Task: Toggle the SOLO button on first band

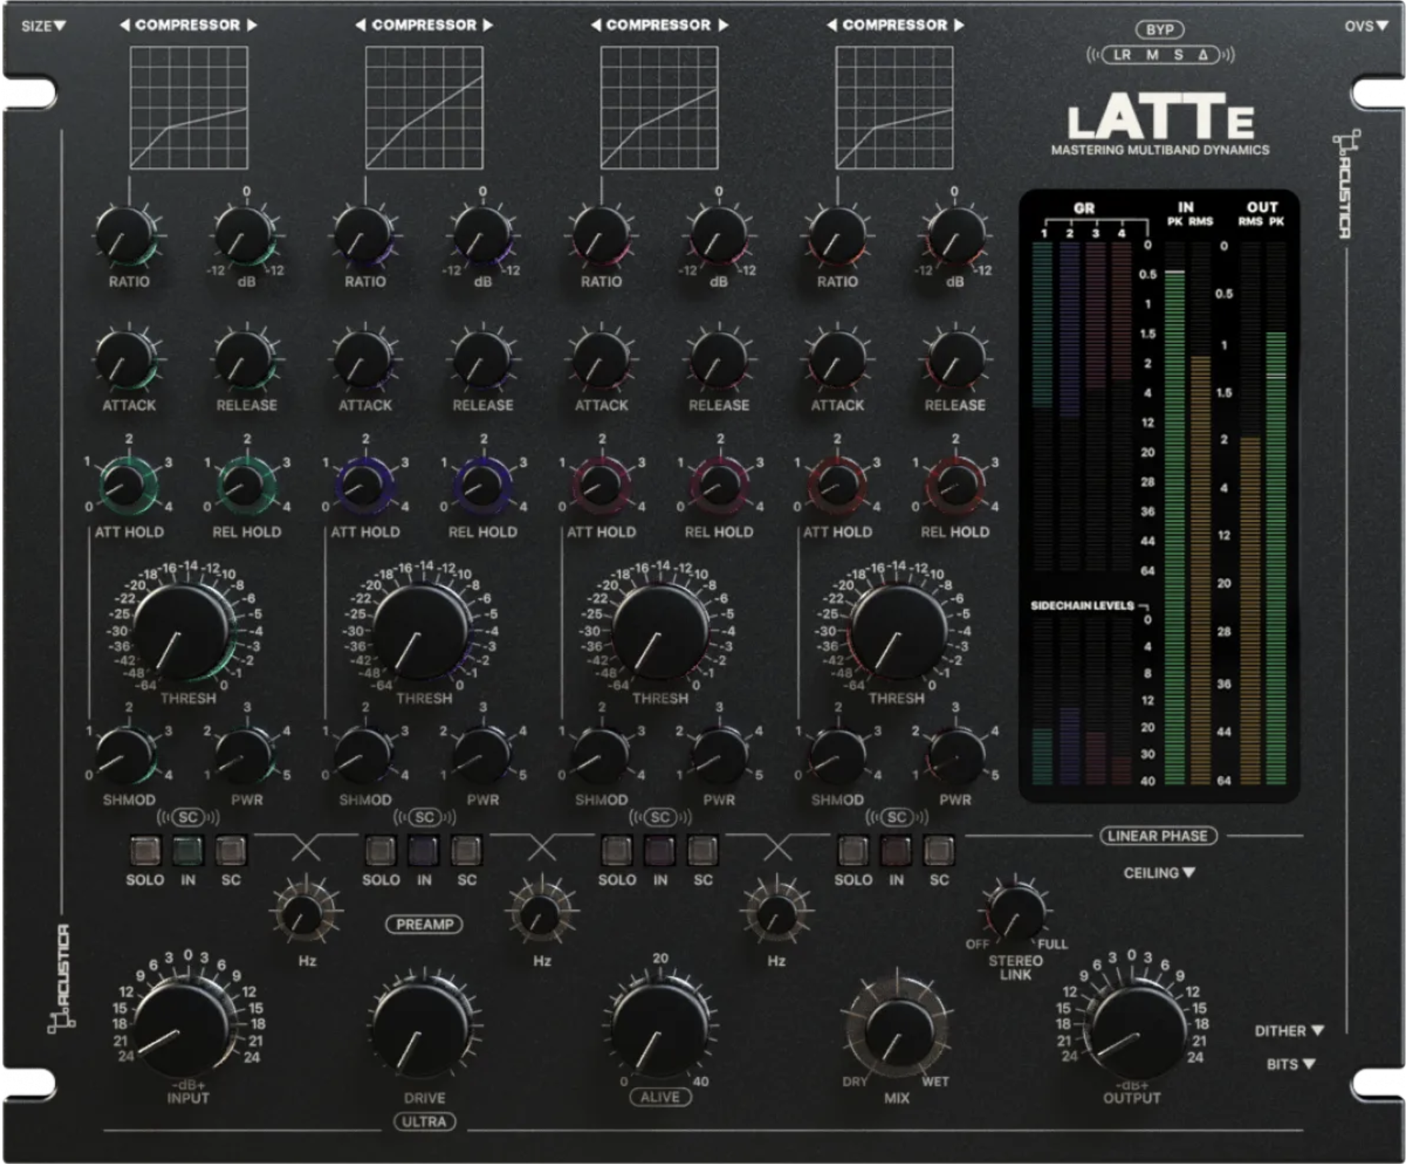Action: pyautogui.click(x=145, y=850)
